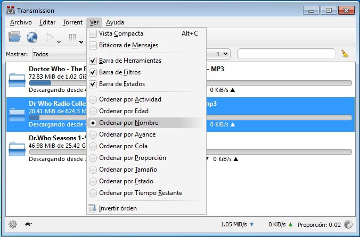The height and width of the screenshot is (237, 360).
Task: Select Ordenar por Nombre radio option
Action: coord(93,123)
